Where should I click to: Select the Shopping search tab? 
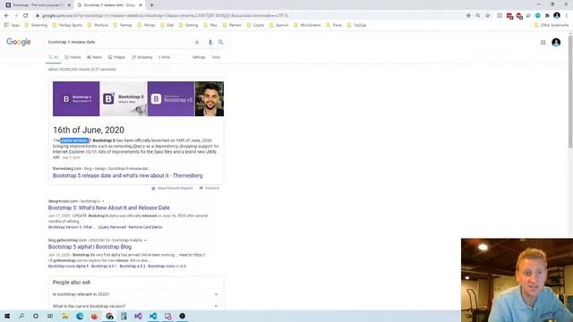coord(141,57)
